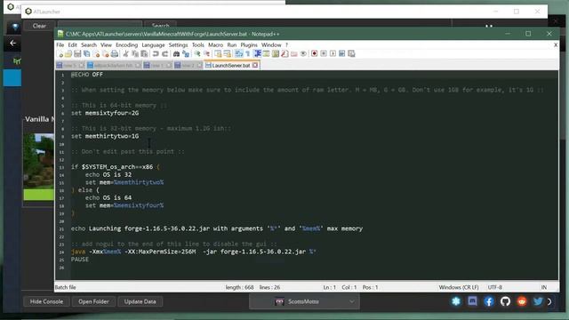
Task: Toggle file monitoring eye icon
Action: tap(303, 54)
